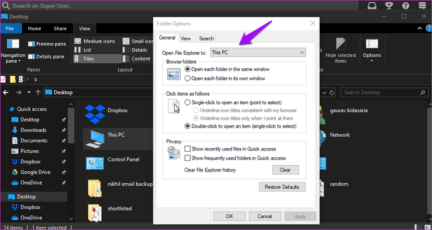Viewport: 432px width, 230px height.
Task: Switch layout to List view
Action: pyautogui.click(x=83, y=50)
